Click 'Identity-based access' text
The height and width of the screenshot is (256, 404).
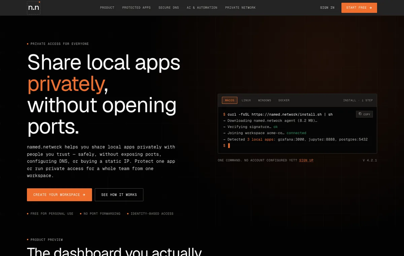pyautogui.click(x=152, y=214)
